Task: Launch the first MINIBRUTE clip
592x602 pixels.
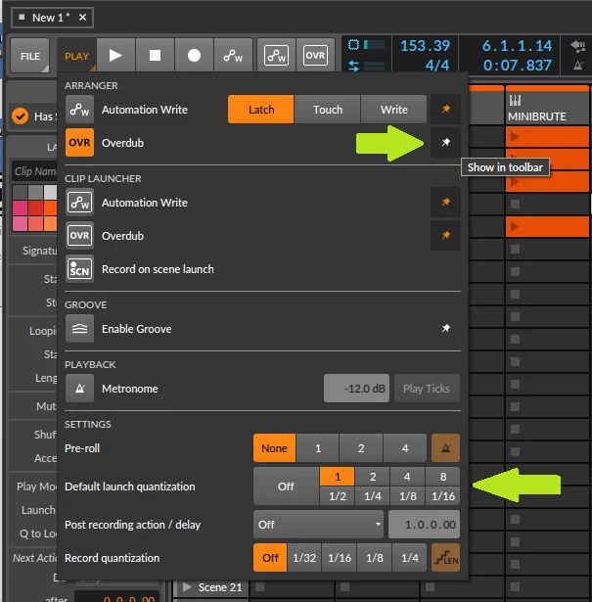Action: click(x=515, y=136)
